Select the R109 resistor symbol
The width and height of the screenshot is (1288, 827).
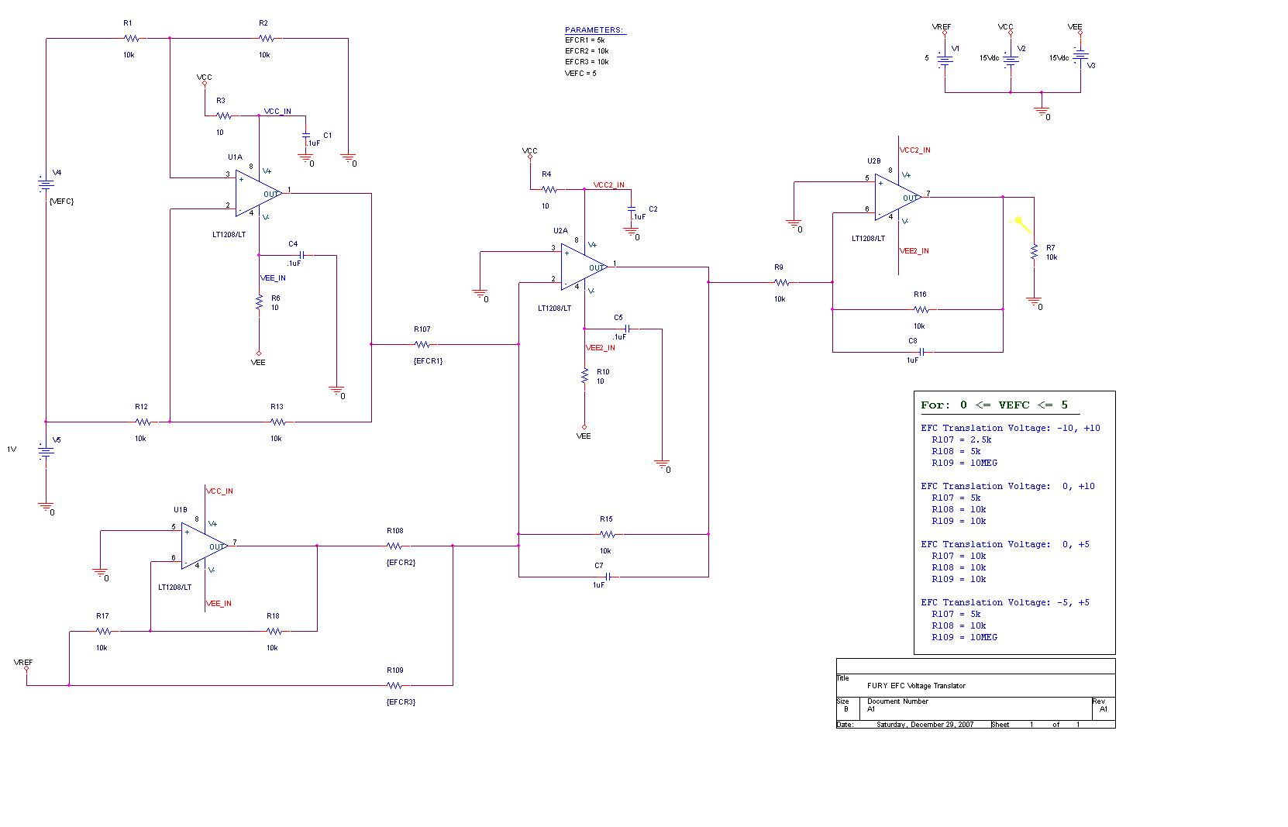click(394, 685)
